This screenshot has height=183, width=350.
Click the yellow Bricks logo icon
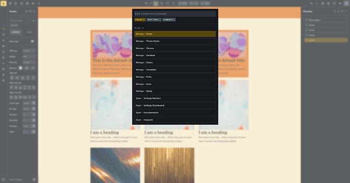(x=4, y=4)
